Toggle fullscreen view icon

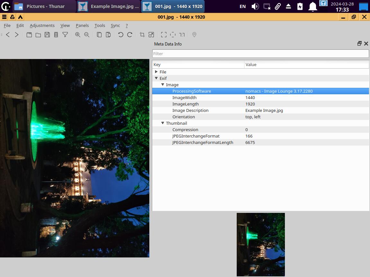164,35
